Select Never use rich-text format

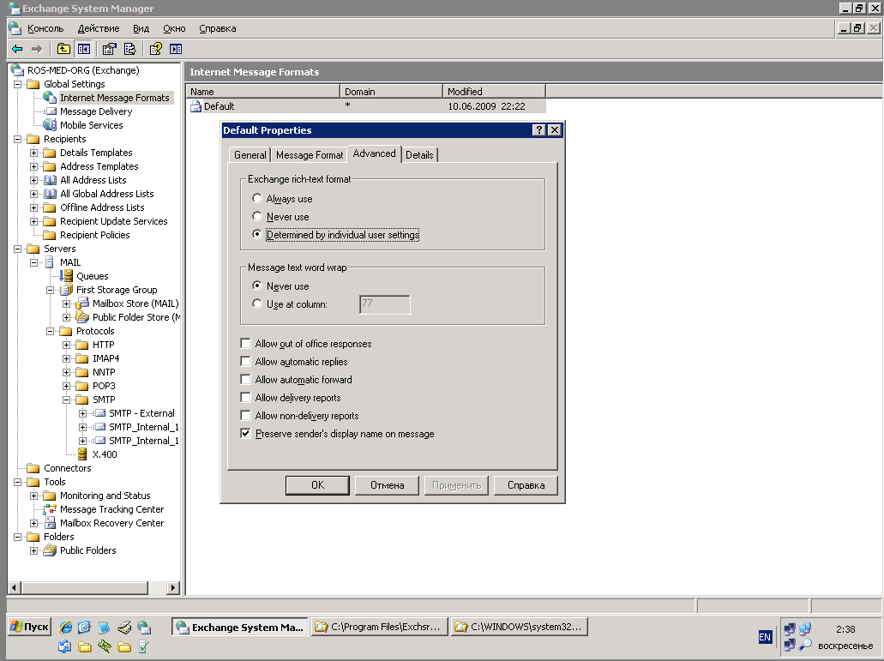point(257,216)
